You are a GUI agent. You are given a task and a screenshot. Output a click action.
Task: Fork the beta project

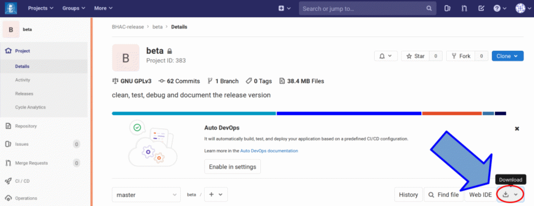460,56
